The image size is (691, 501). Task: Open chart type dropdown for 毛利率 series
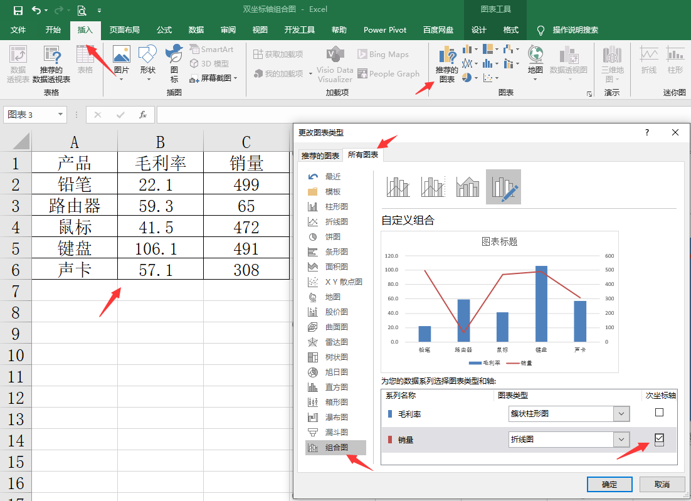(621, 414)
